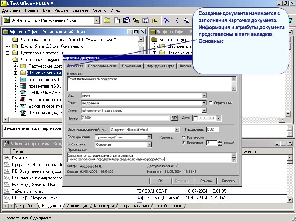
Task: Click the mail icon beside Боулинг
Action: click(7, 158)
